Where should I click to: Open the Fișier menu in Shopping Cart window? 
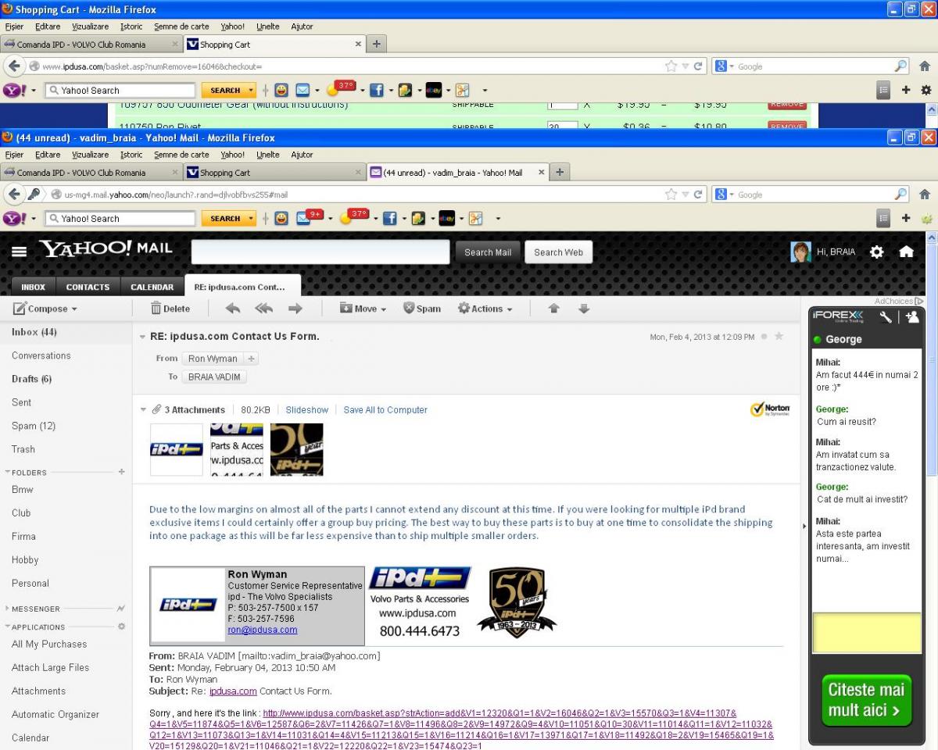(x=14, y=27)
